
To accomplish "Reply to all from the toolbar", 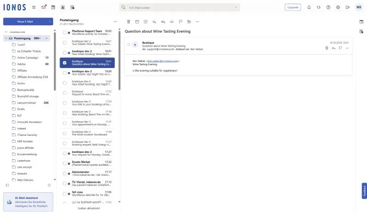I will click(x=163, y=22).
